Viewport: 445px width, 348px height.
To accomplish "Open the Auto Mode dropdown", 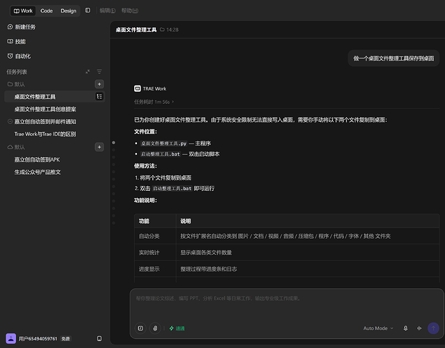I will (378, 328).
